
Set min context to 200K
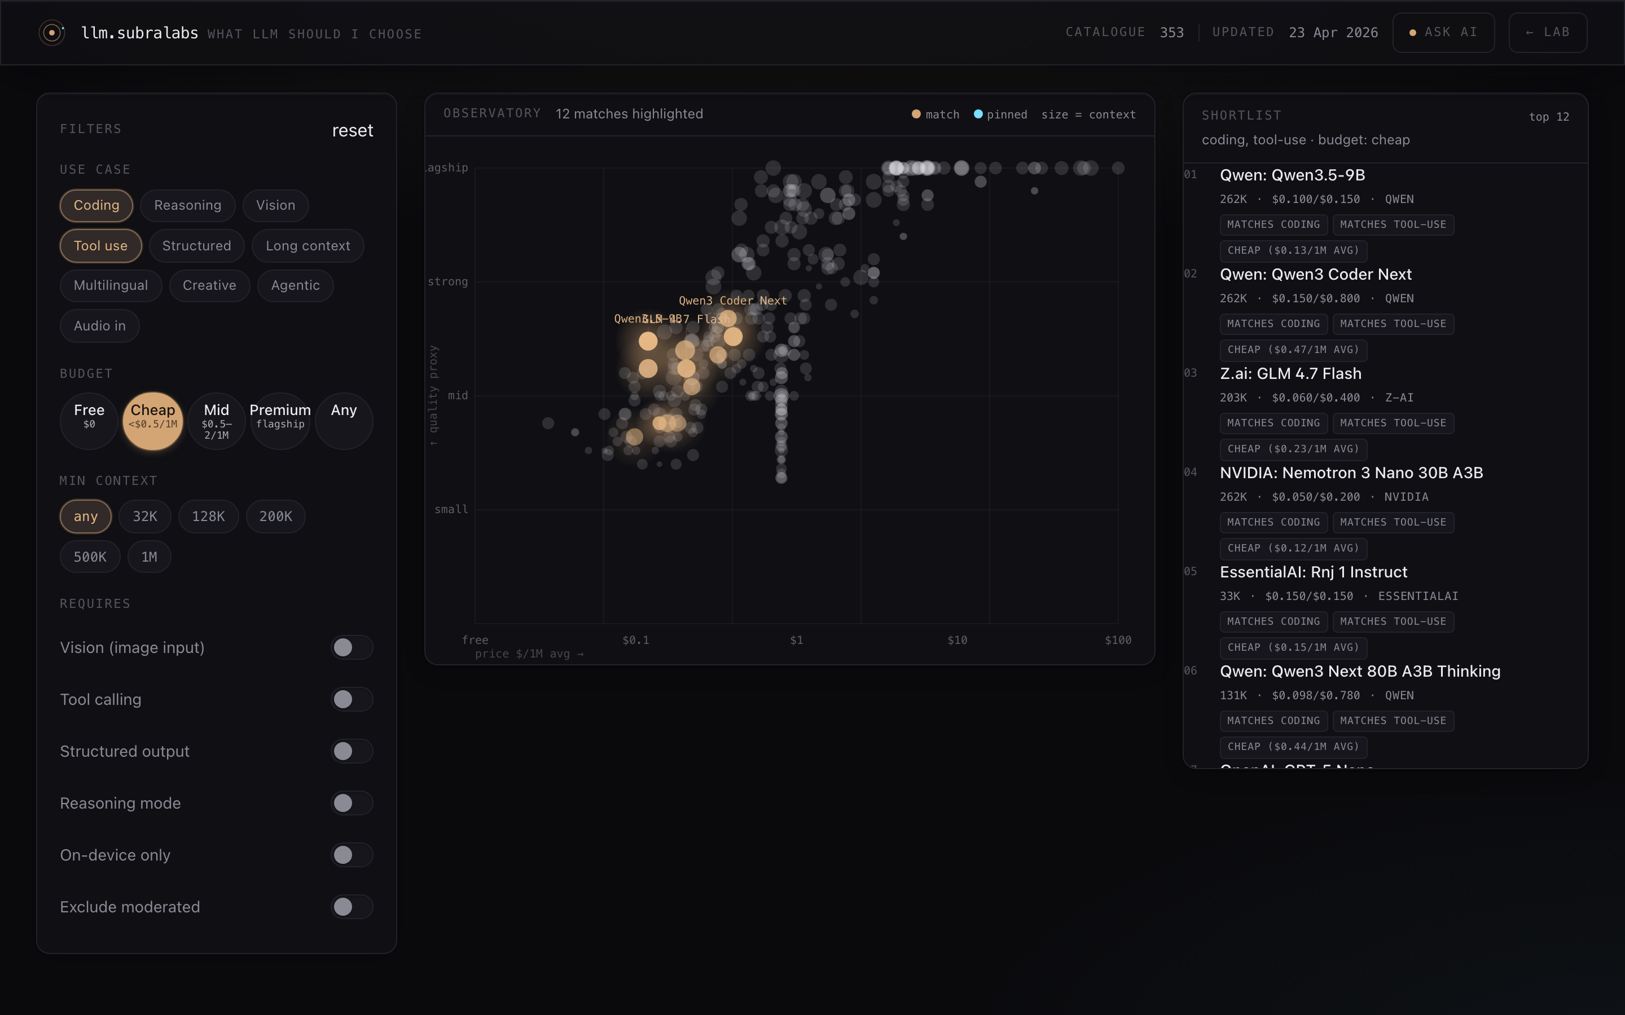point(275,516)
